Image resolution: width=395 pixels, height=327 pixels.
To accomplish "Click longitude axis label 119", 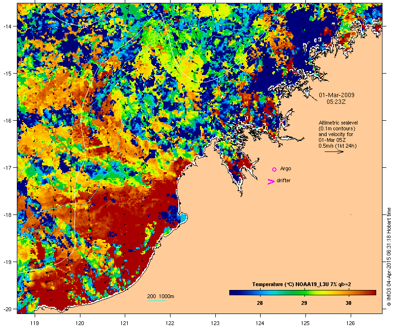I will coord(35,323).
